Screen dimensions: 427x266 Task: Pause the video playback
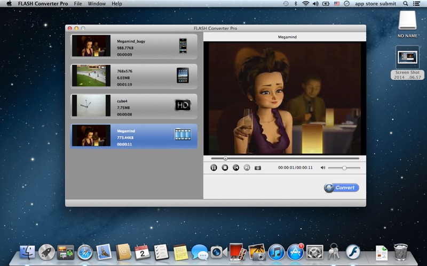point(213,168)
